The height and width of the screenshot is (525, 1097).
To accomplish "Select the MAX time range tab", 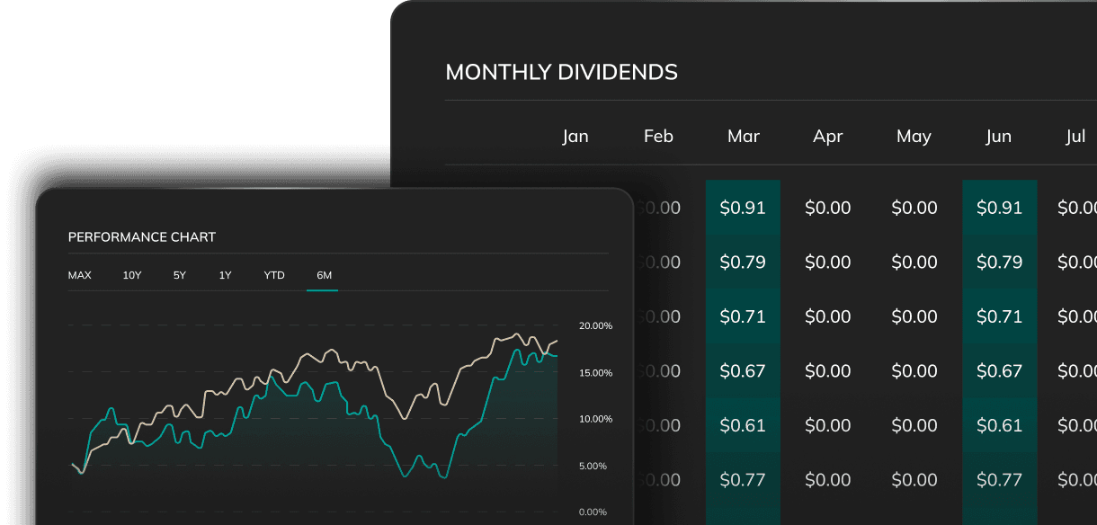I will point(80,275).
